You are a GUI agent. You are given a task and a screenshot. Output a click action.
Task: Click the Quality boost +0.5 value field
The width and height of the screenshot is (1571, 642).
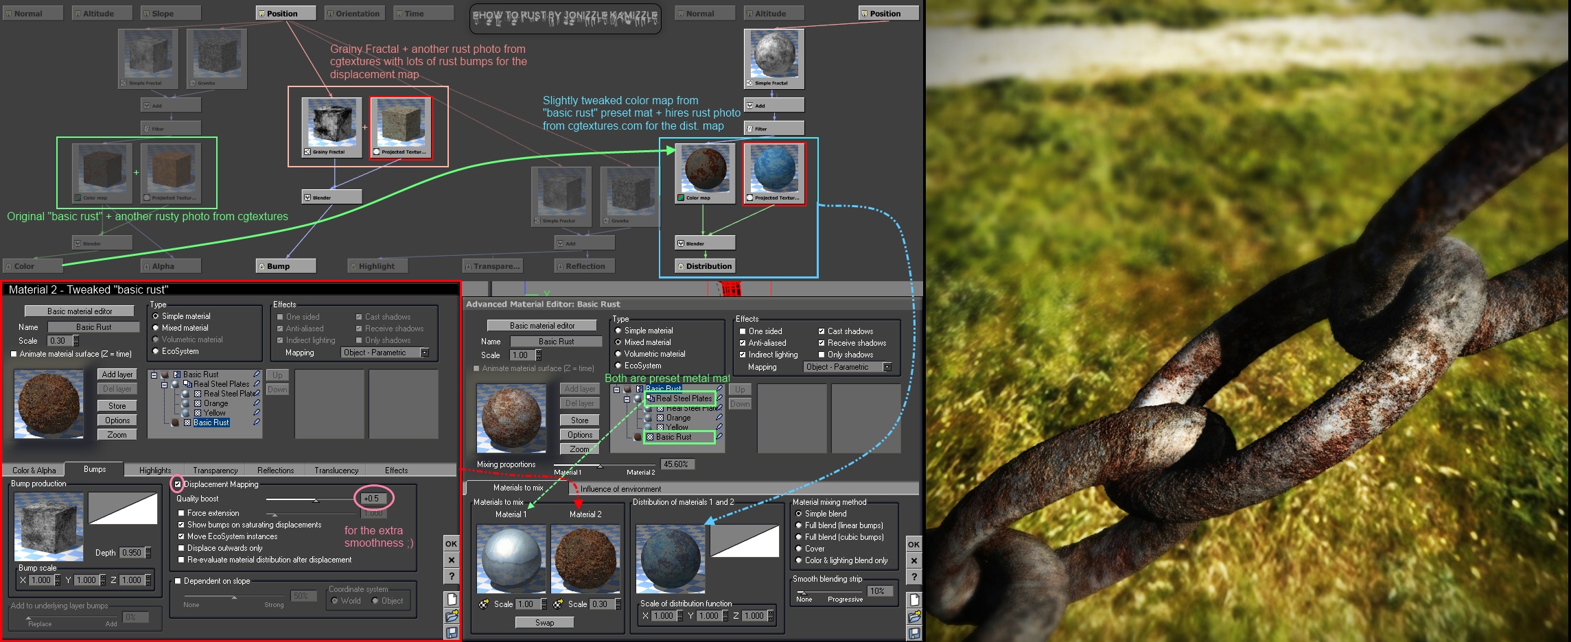[374, 499]
